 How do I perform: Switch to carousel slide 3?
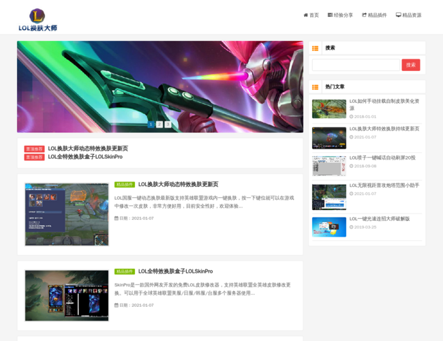click(168, 124)
